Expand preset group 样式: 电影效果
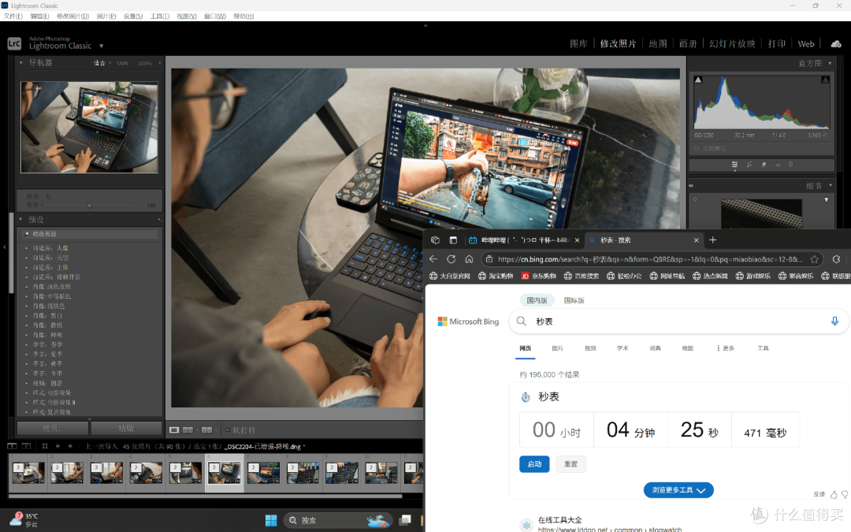Screen dimensions: 851x532 [26, 393]
